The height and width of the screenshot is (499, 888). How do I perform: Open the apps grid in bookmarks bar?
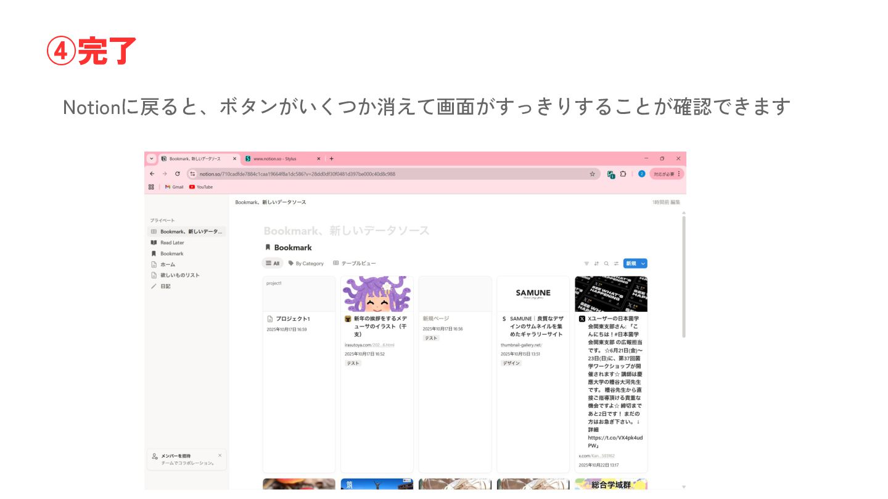151,187
